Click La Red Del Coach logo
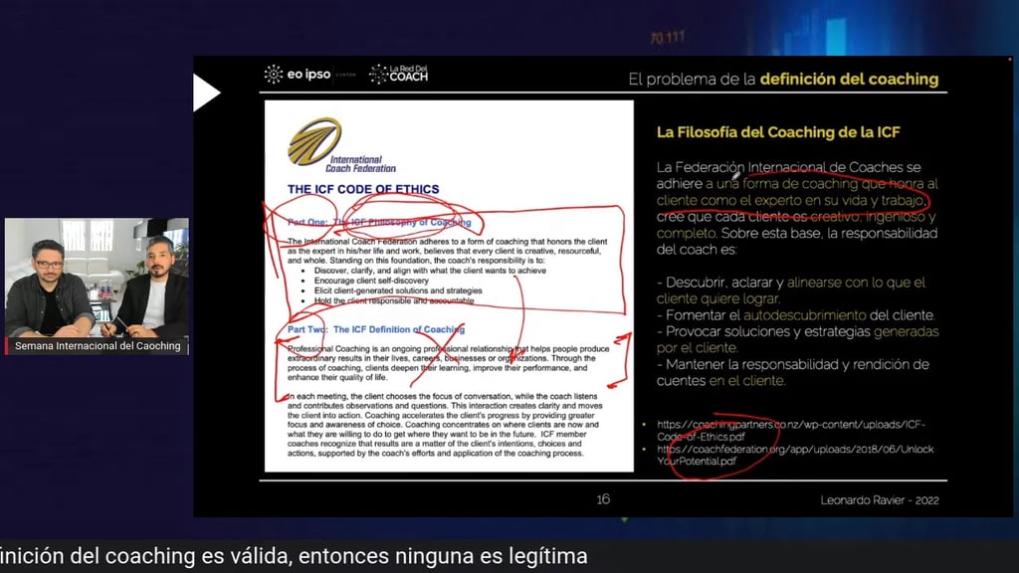The width and height of the screenshot is (1019, 573). pyautogui.click(x=398, y=74)
